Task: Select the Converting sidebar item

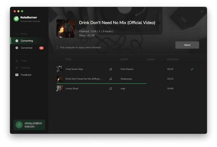Action: click(29, 41)
